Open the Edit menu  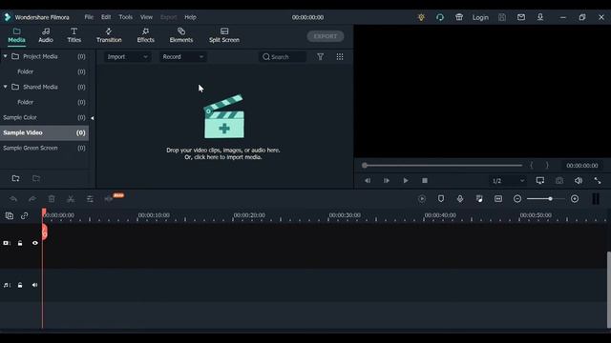(x=106, y=17)
